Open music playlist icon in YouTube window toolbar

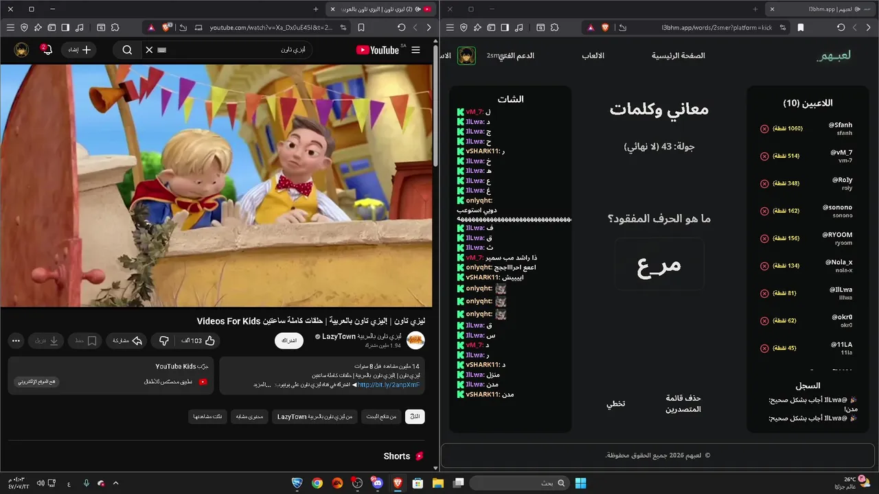[x=80, y=27]
